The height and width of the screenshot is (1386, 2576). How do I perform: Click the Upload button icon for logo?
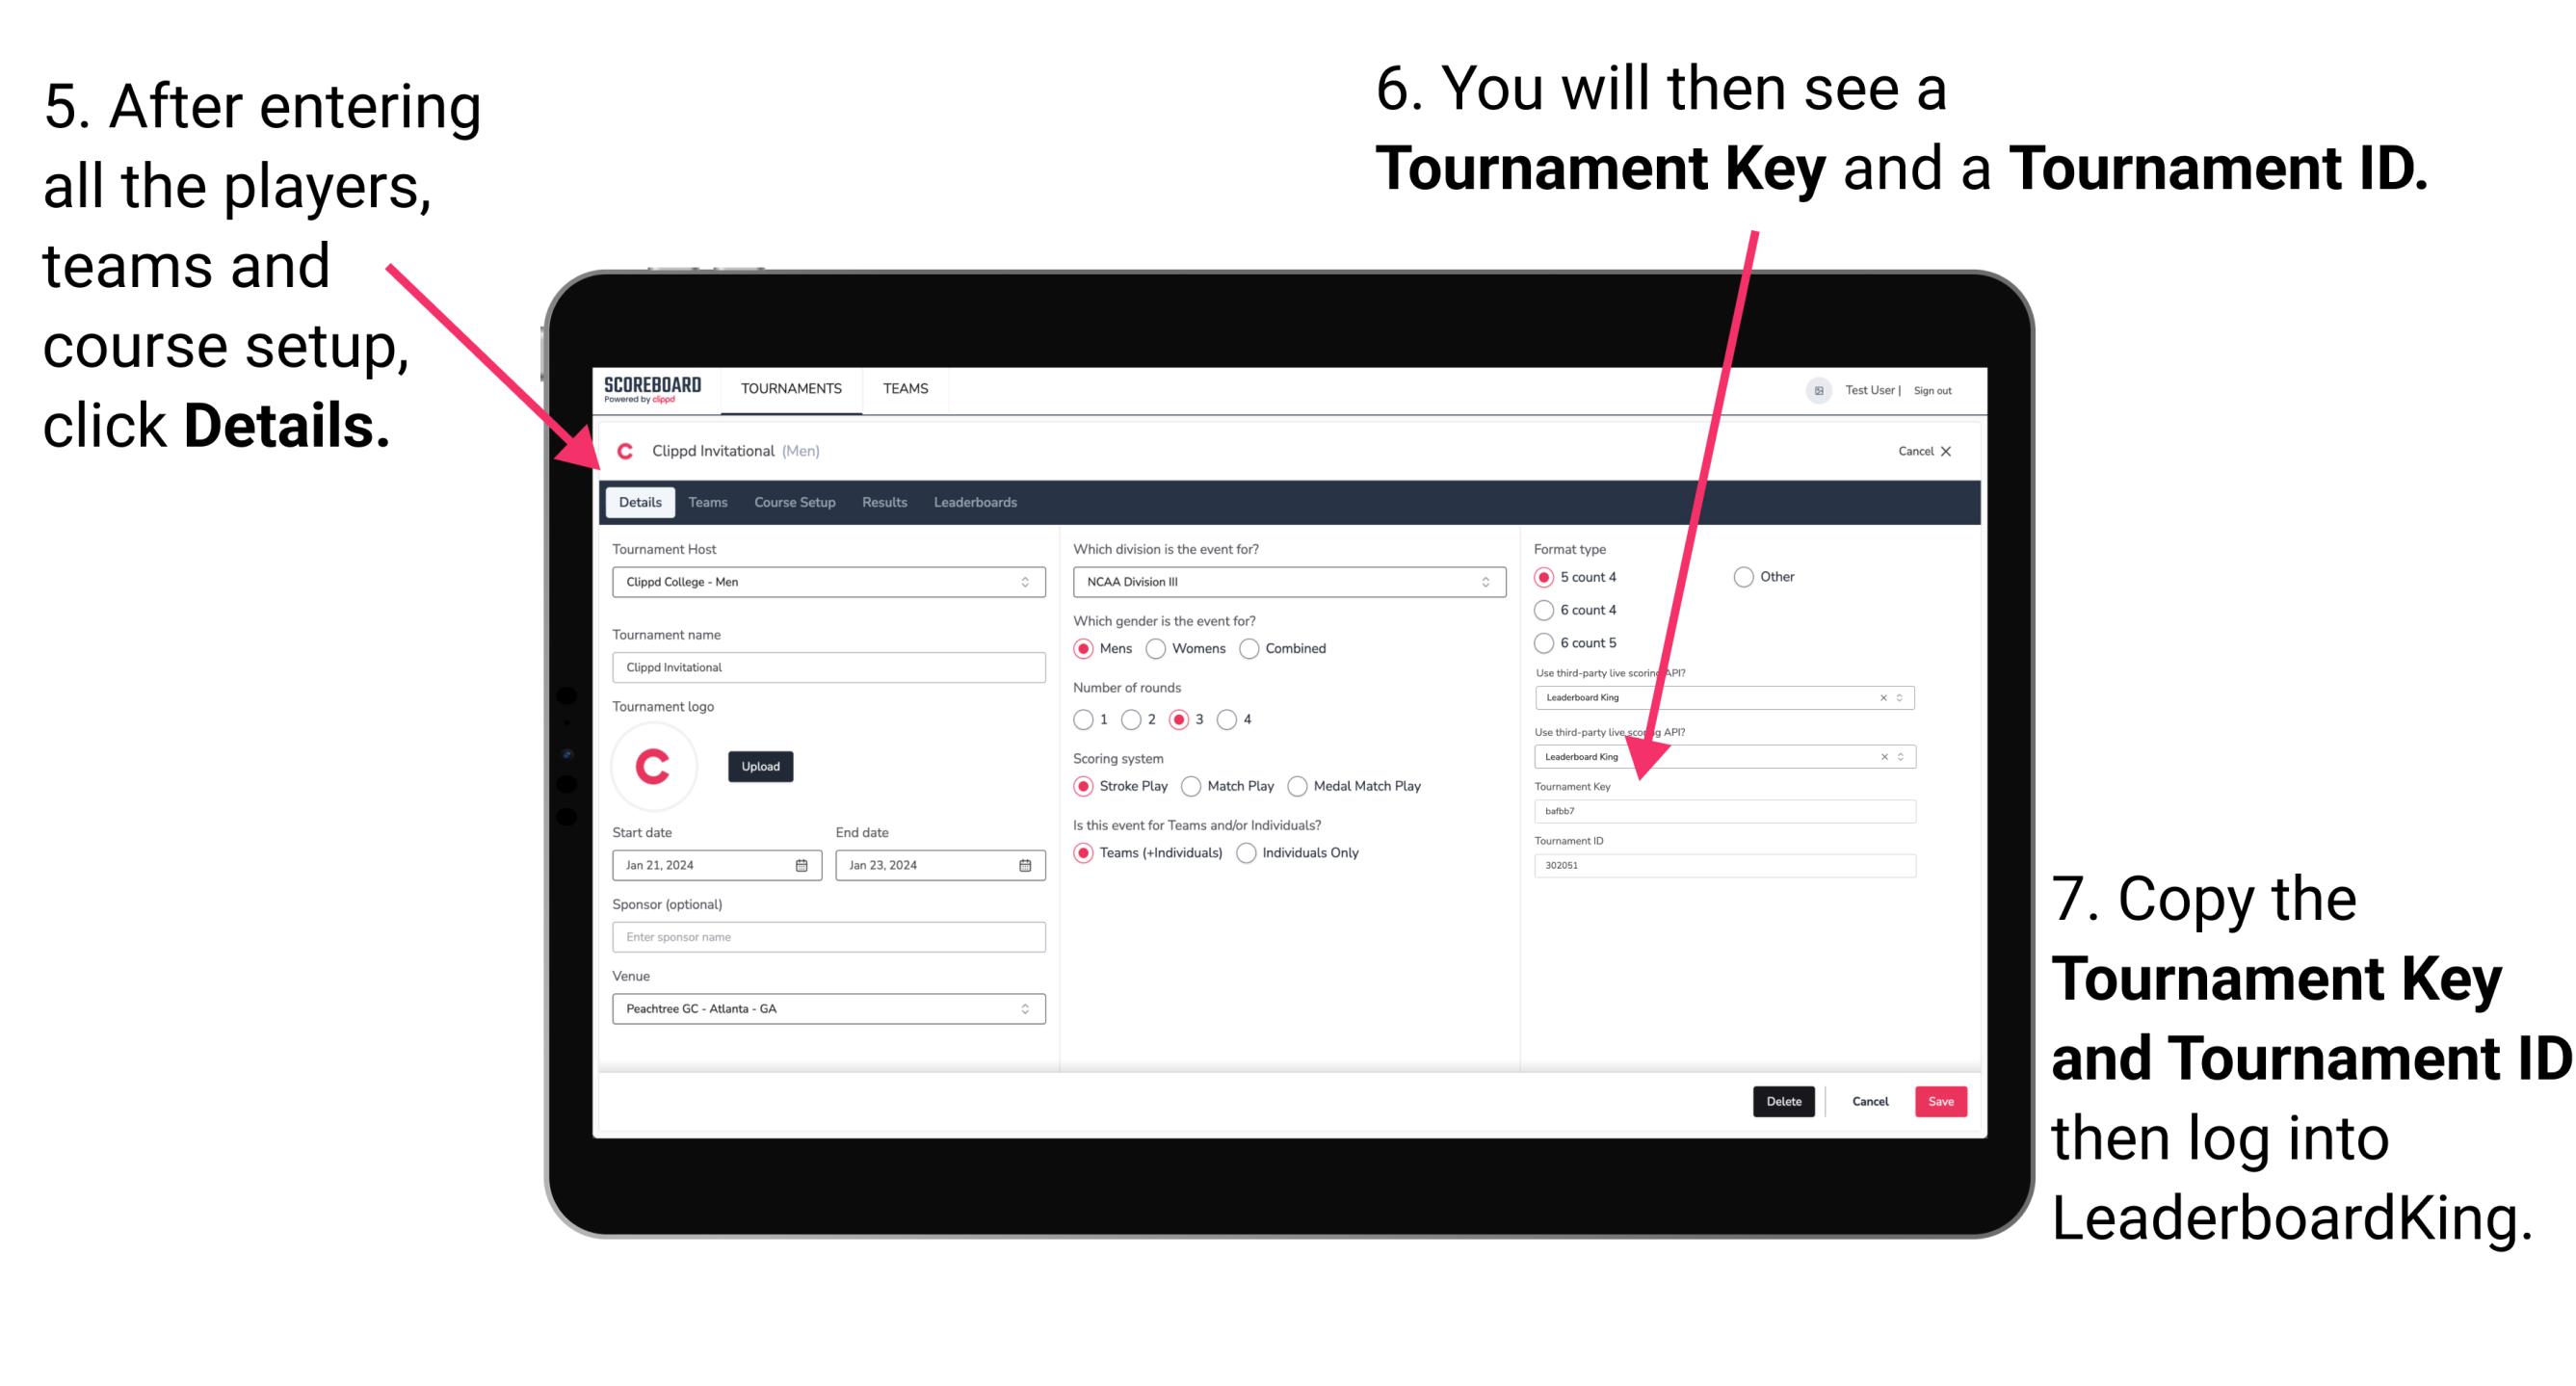coord(761,765)
